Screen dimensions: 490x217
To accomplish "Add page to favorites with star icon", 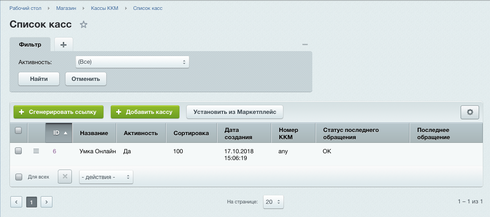I will click(x=83, y=25).
